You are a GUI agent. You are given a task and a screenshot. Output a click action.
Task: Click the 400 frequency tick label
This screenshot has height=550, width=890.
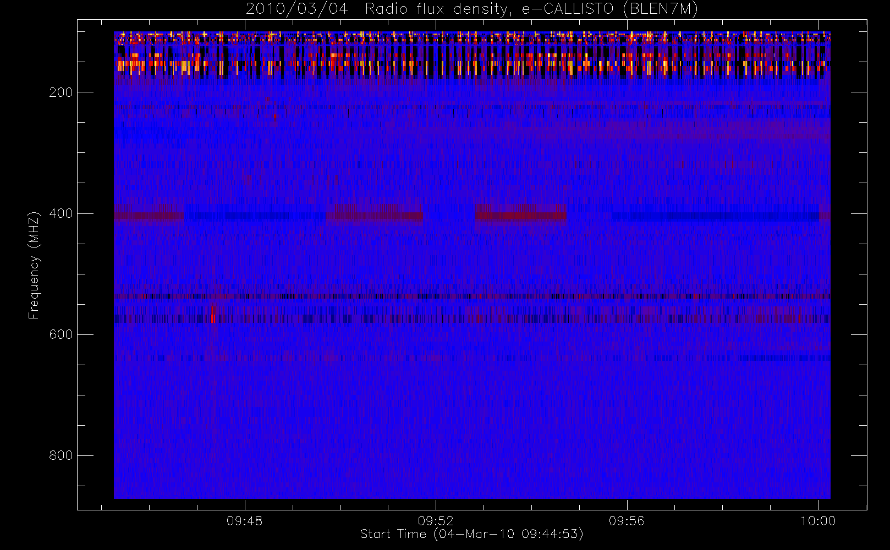61,213
